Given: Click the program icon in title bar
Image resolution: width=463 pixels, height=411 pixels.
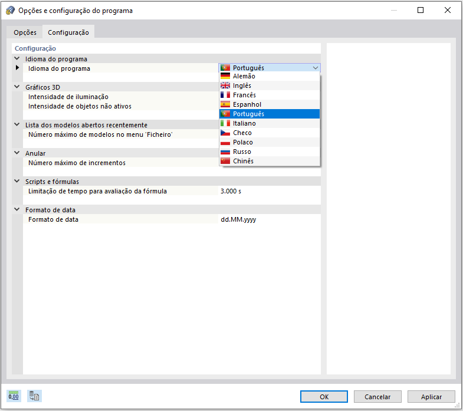Looking at the screenshot, I should click(x=10, y=11).
